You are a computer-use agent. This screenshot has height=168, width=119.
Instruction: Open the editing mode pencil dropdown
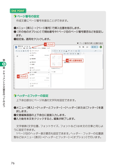96,51
